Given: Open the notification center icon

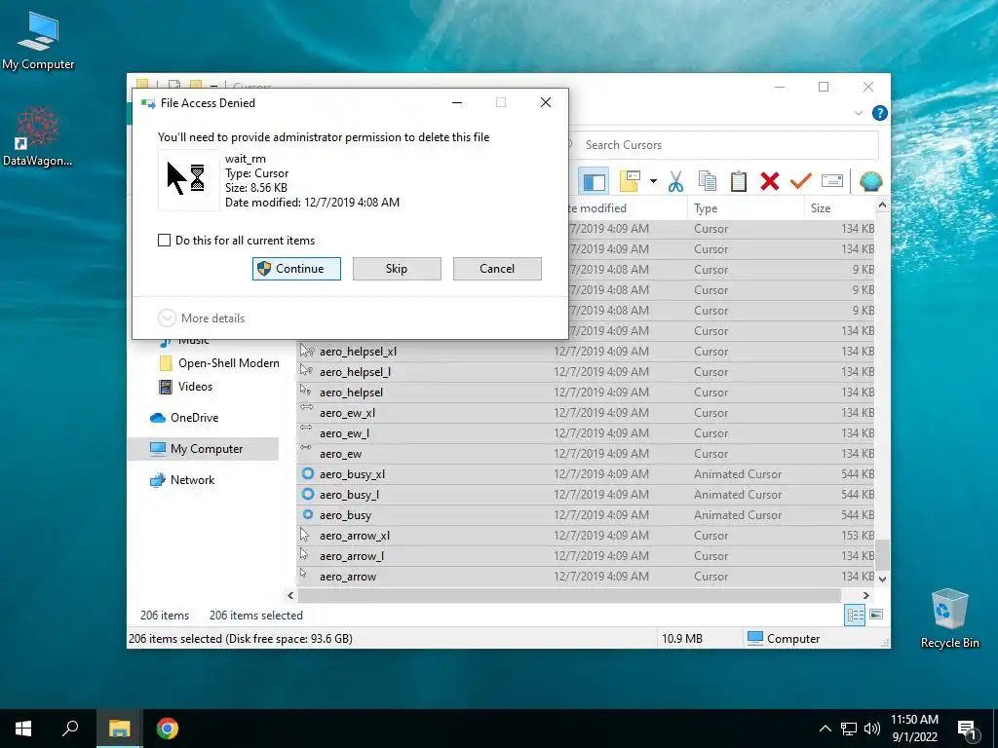Looking at the screenshot, I should tap(967, 729).
